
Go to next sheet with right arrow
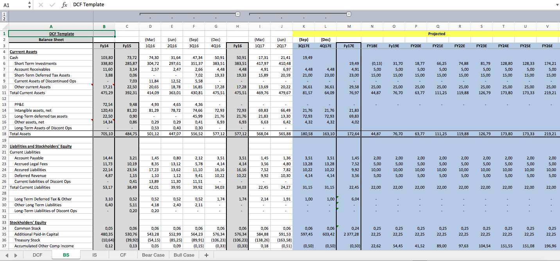point(15,255)
